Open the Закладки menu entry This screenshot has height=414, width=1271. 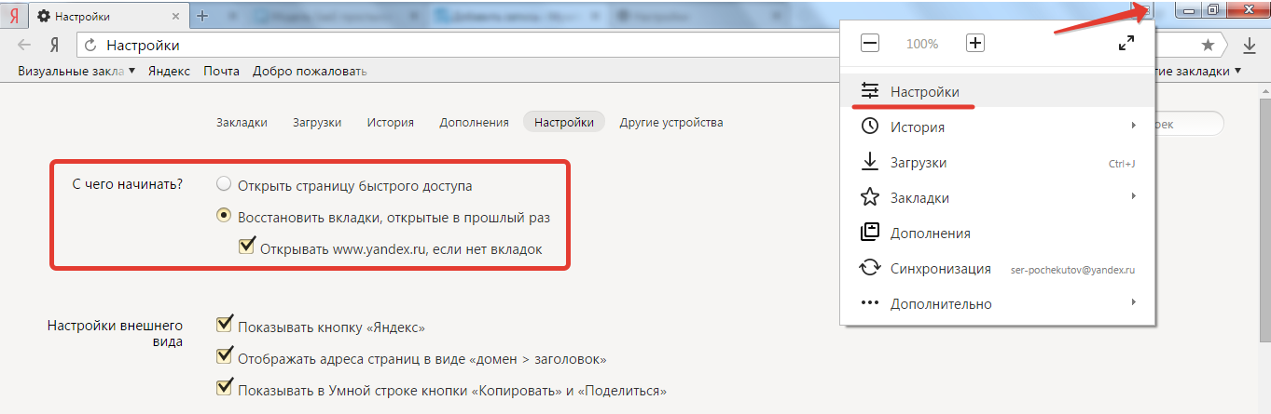coord(998,197)
